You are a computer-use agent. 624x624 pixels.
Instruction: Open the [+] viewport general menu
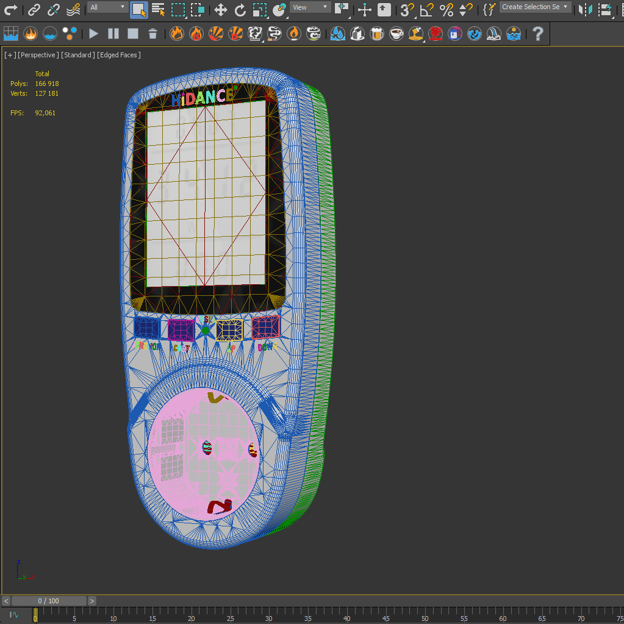pos(10,55)
